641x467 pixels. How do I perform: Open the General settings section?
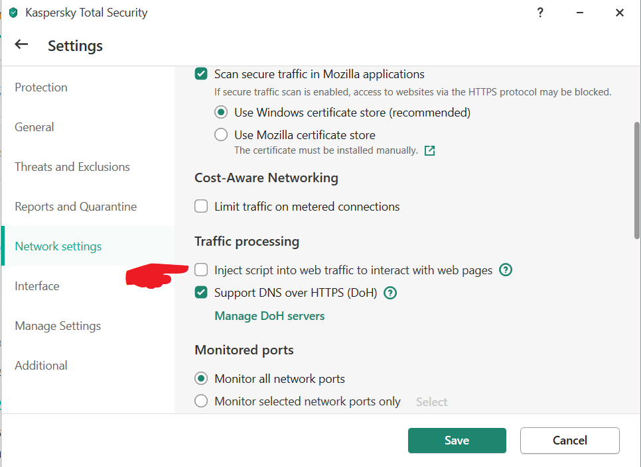pyautogui.click(x=88, y=127)
